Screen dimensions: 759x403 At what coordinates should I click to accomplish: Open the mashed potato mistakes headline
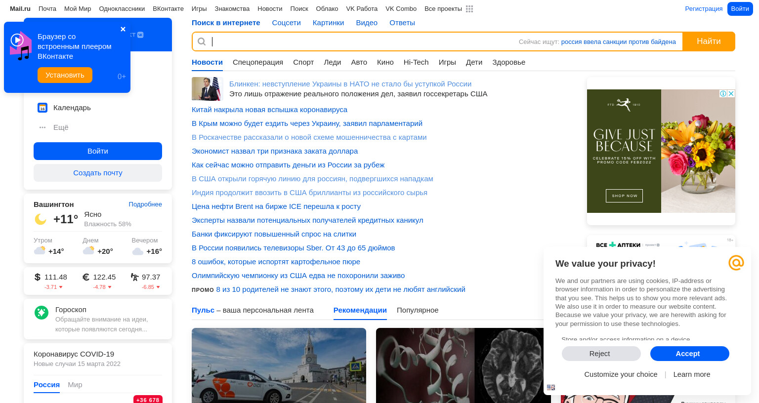coord(276,262)
